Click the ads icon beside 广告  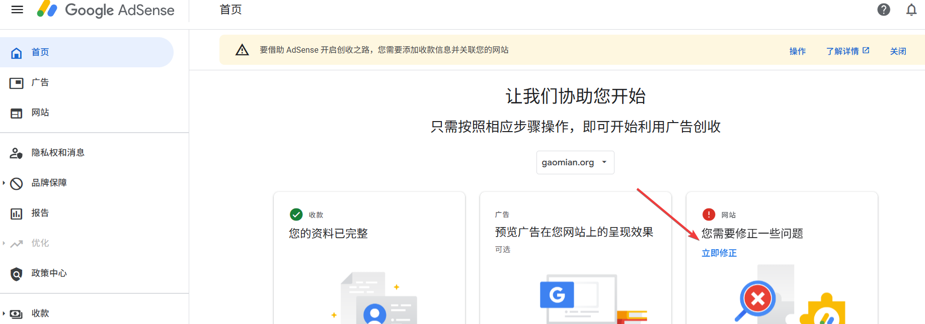(x=17, y=83)
